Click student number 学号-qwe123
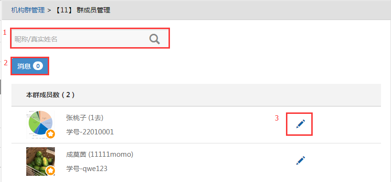 point(87,169)
